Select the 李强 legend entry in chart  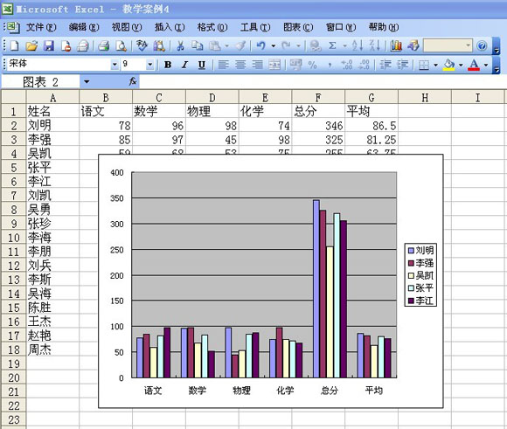[421, 262]
